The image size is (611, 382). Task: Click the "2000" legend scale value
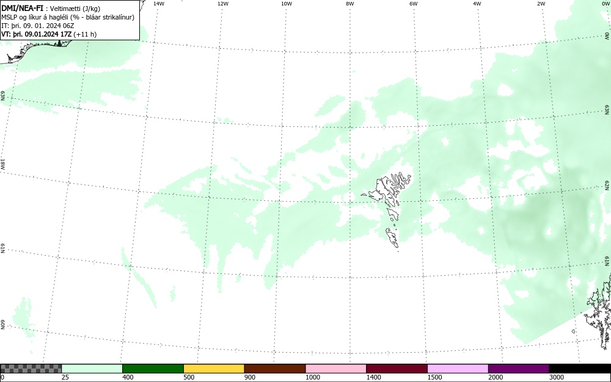(x=496, y=377)
